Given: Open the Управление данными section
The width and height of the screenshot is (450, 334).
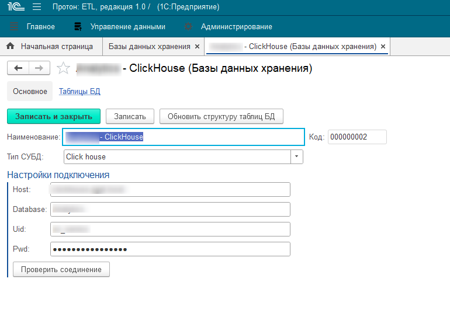Looking at the screenshot, I should 128,26.
